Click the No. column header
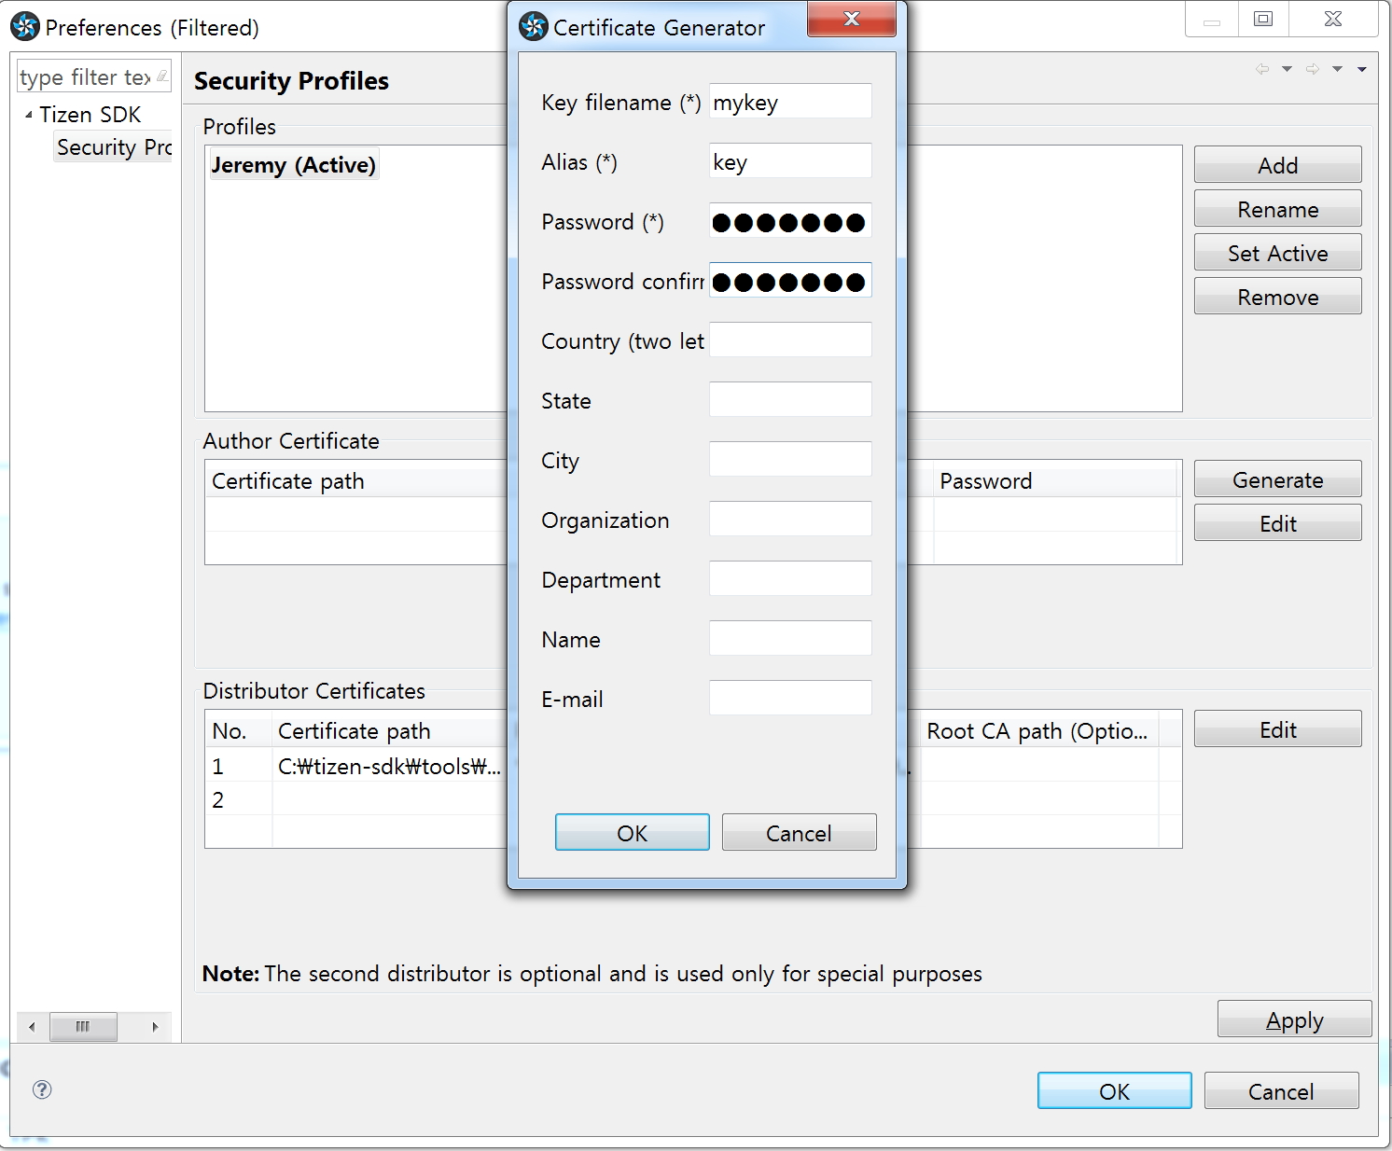Screen dimensions: 1392x1151 238,730
